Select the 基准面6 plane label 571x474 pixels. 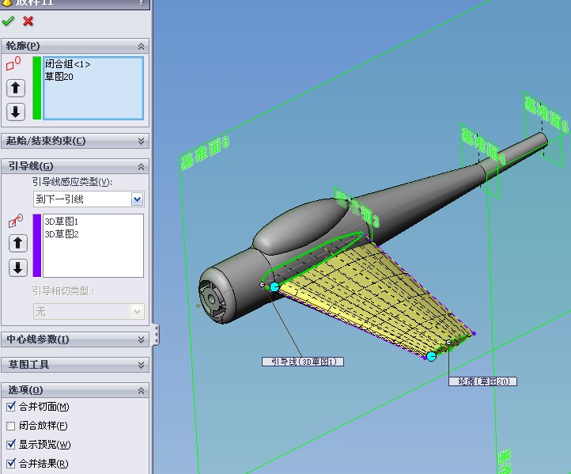[205, 153]
